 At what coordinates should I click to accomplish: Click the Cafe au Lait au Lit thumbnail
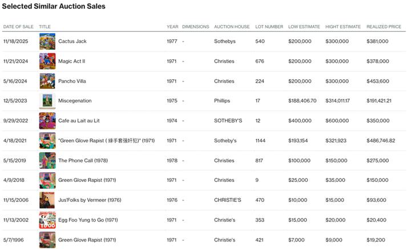(47, 121)
